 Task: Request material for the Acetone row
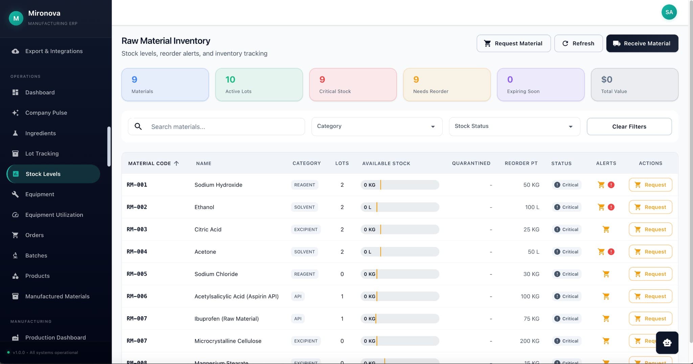[x=650, y=251]
